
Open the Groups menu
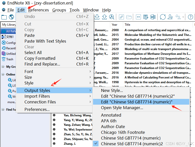click(x=59, y=10)
